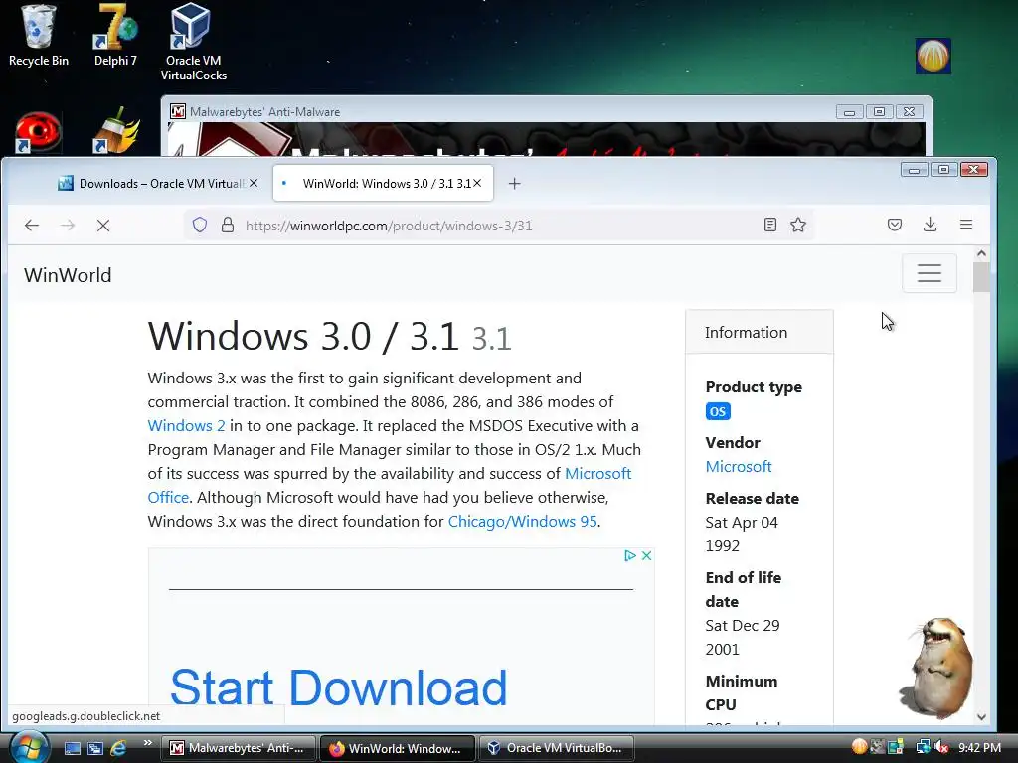
Task: Click the orange globe gadget on desktop
Action: coord(933,56)
